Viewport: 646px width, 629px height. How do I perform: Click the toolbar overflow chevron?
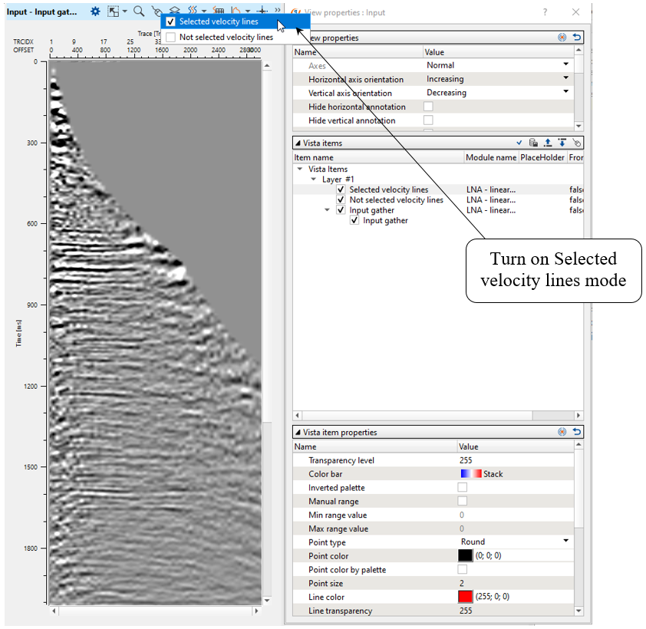tap(277, 8)
